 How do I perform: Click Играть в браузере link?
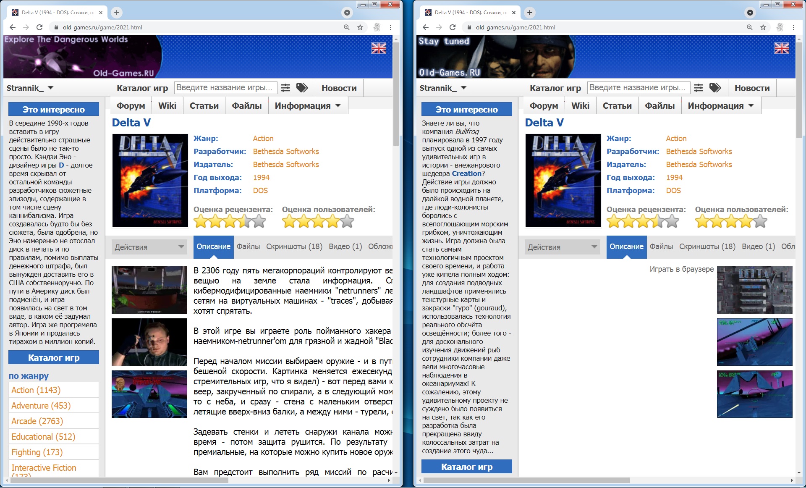tap(681, 269)
